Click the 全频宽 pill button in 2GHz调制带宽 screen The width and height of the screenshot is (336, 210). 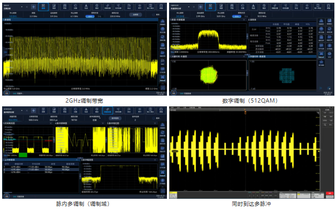[x=135, y=14]
